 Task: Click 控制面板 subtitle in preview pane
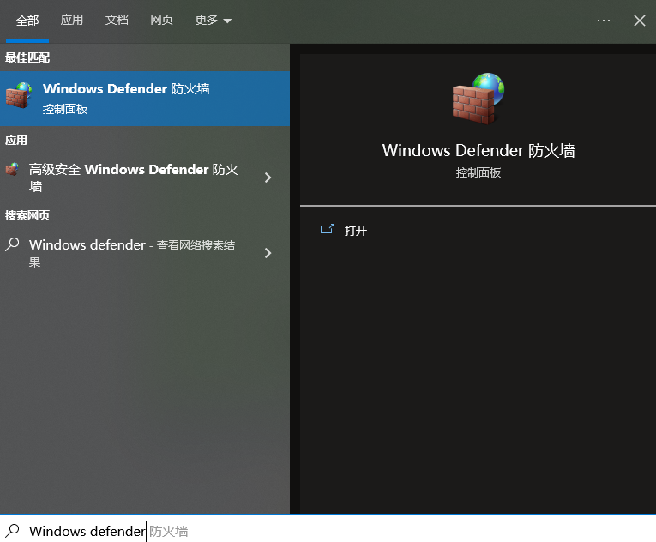(x=478, y=172)
